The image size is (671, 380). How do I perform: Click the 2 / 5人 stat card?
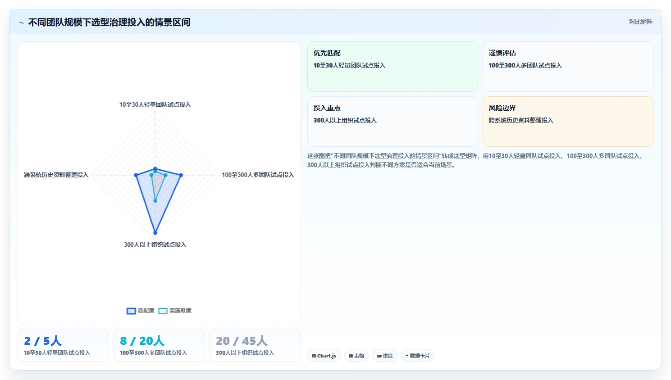(63, 345)
